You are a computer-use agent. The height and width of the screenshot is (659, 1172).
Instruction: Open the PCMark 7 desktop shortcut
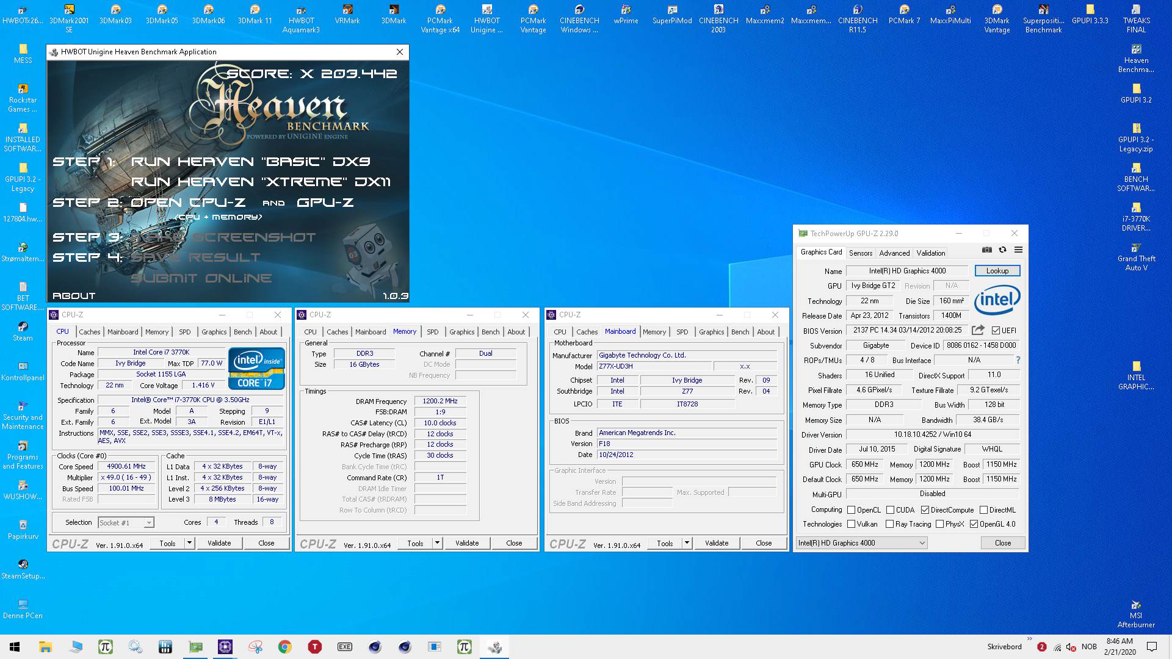point(904,15)
